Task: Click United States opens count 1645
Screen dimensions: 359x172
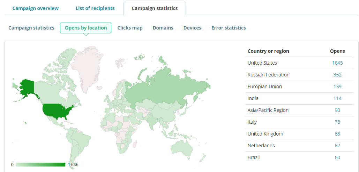Action: click(337, 63)
